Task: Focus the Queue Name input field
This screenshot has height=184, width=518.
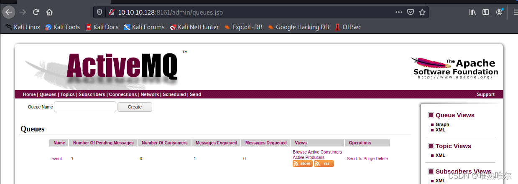Action: [x=85, y=107]
